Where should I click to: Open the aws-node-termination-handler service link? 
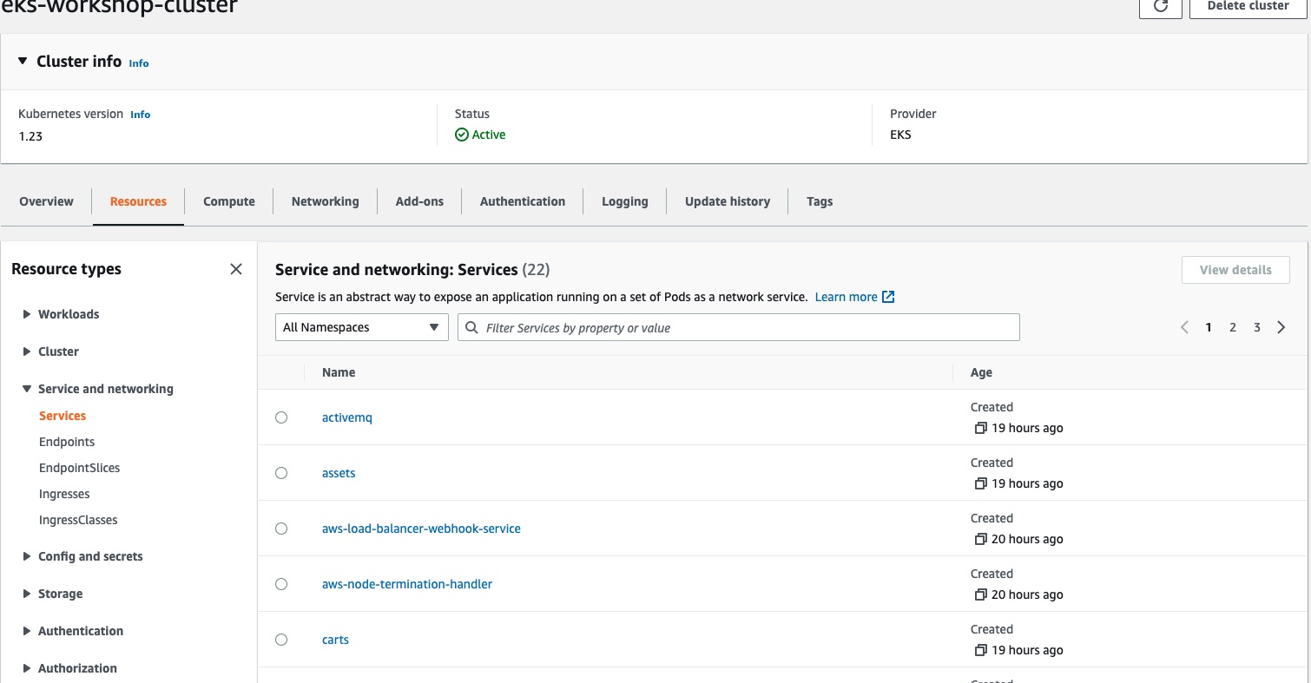[x=406, y=584]
